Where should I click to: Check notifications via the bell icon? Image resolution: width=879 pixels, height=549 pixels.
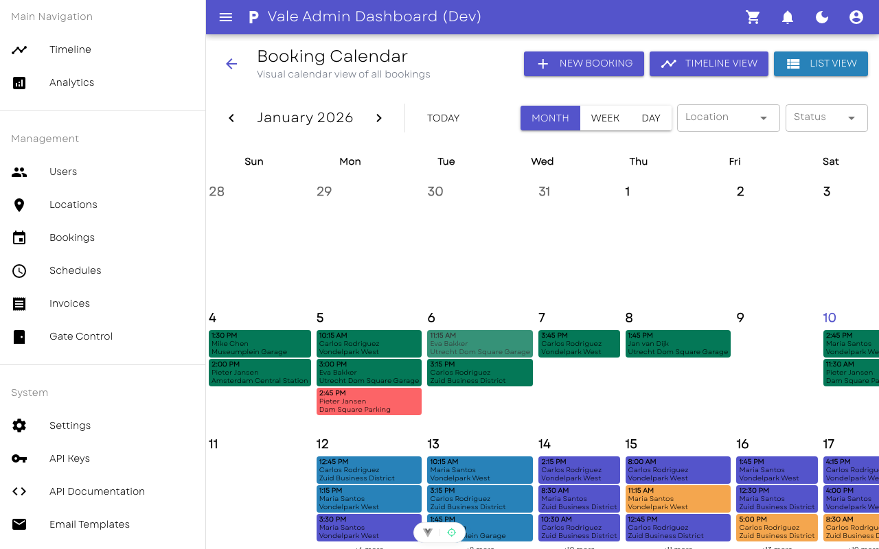pos(787,16)
